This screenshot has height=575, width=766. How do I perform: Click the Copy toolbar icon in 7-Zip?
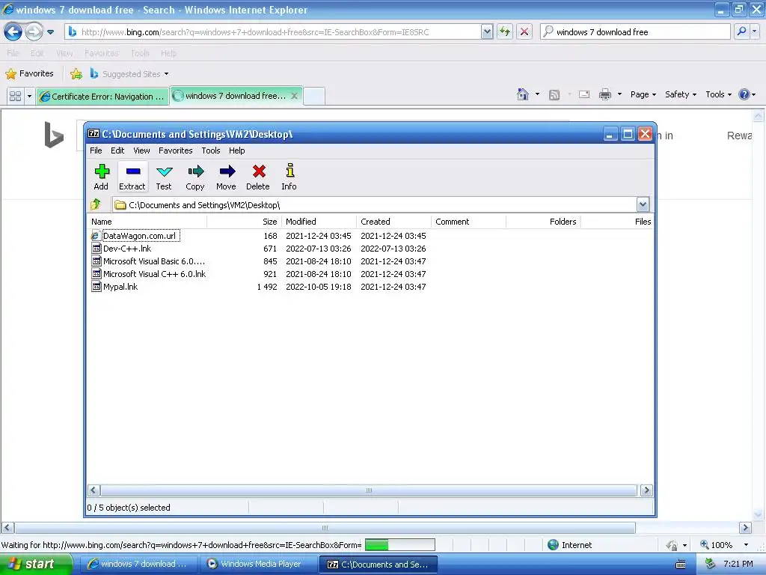195,177
